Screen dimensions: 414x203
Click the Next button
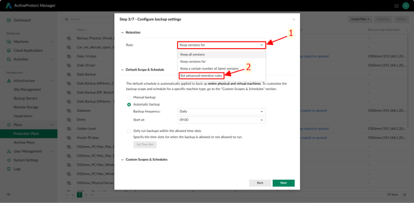[x=284, y=183]
